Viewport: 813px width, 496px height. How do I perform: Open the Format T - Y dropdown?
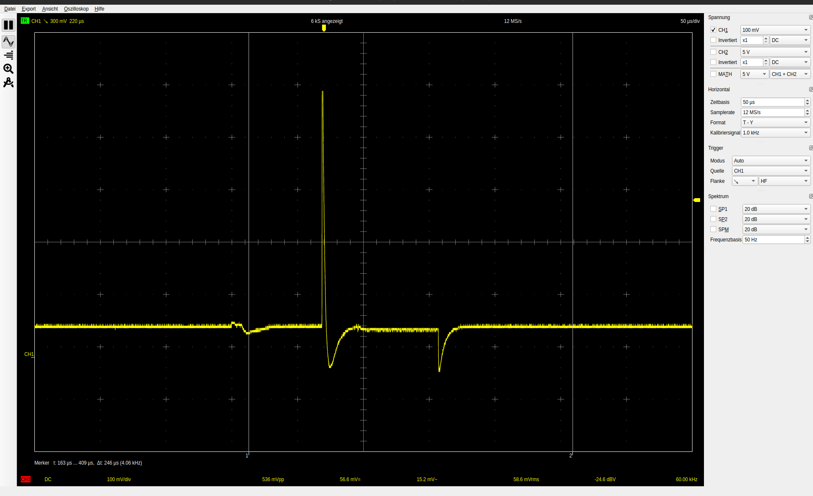point(776,123)
